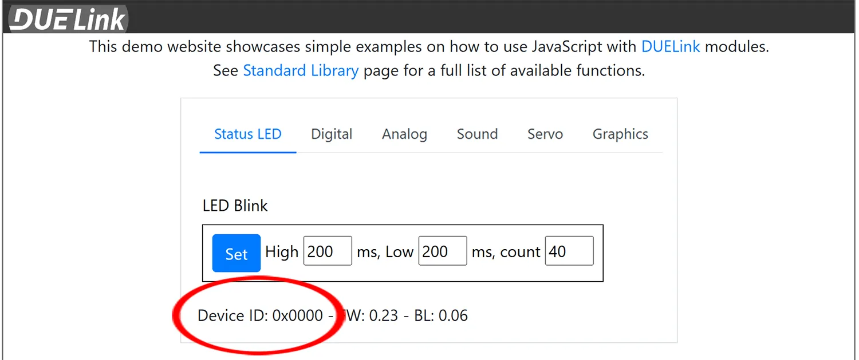
Task: Select the Sound tab
Action: [477, 134]
